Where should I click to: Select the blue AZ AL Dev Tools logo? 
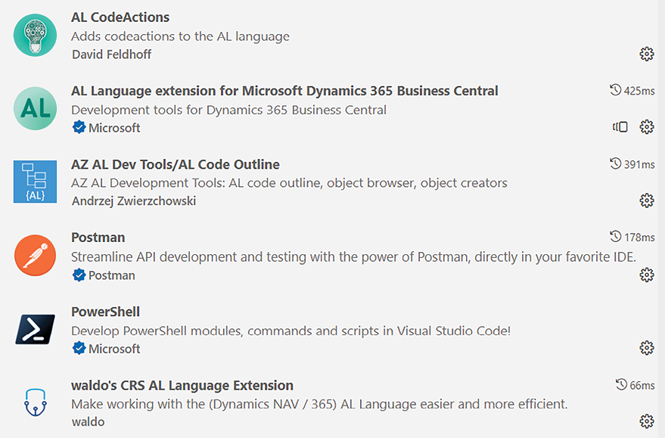(x=36, y=182)
